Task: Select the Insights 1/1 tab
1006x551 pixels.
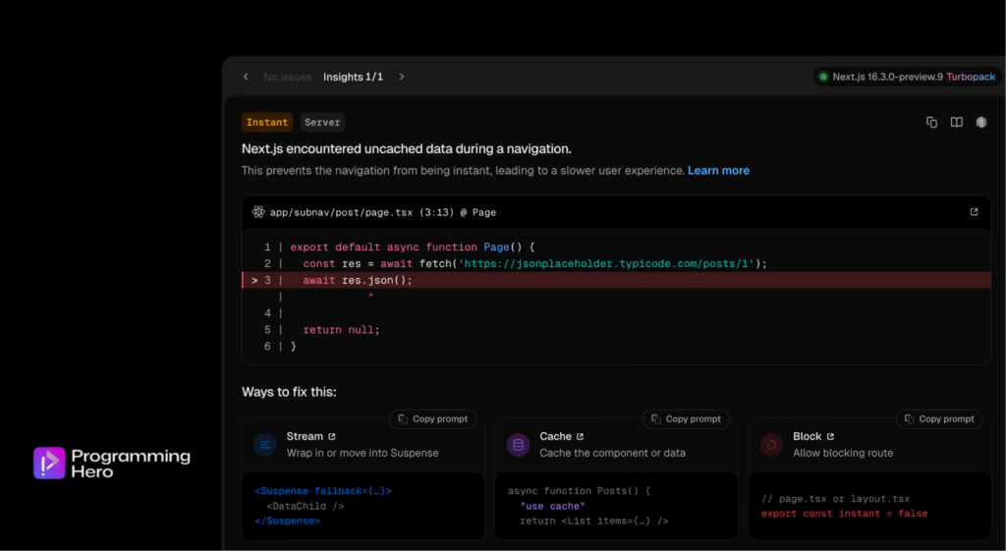Action: [353, 77]
